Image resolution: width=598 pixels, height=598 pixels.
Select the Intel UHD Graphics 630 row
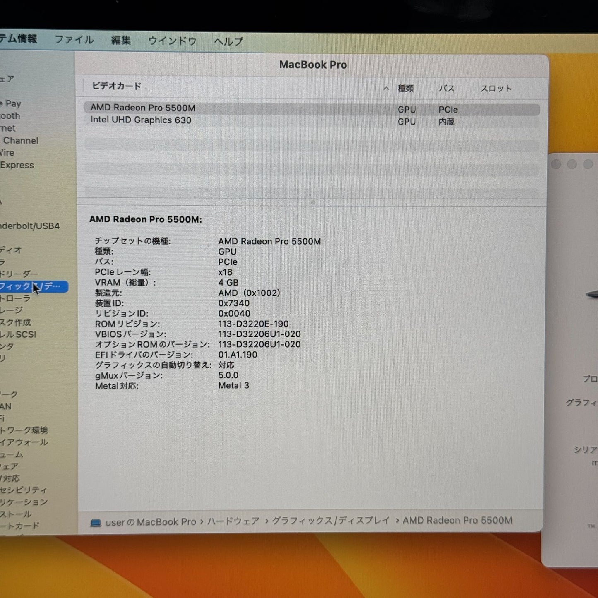click(x=312, y=120)
